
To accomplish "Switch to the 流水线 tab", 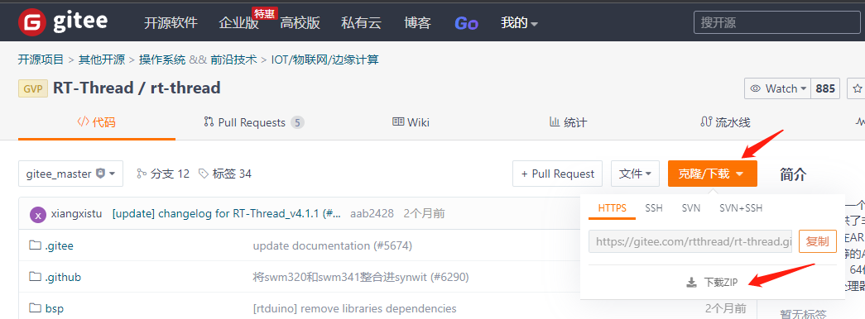I will (725, 122).
